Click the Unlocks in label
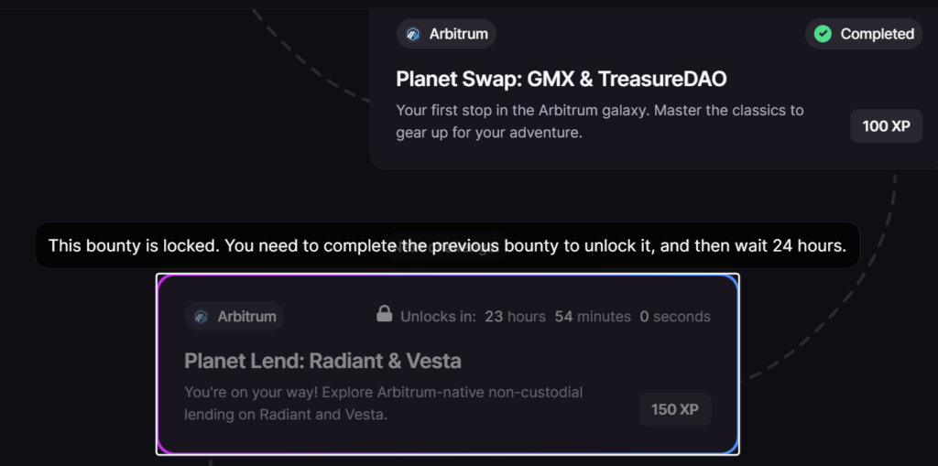938x466 pixels. tap(438, 317)
